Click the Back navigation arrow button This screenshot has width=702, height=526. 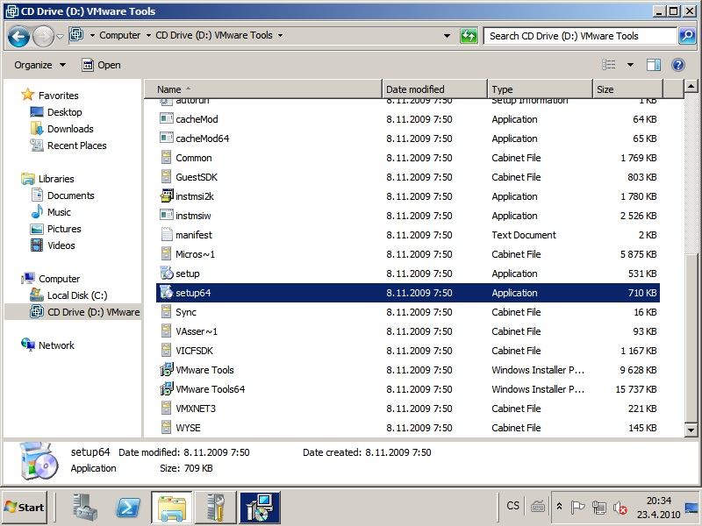(x=19, y=36)
